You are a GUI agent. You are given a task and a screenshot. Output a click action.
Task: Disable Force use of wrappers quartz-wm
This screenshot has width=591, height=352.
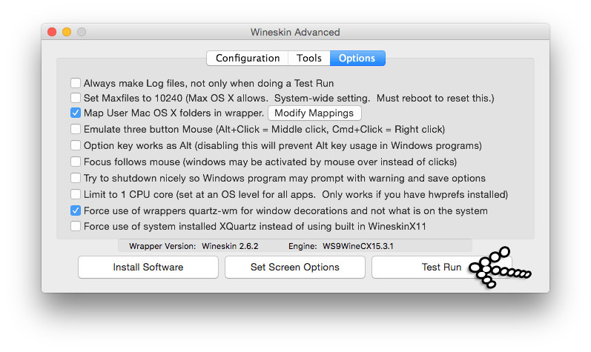tap(76, 210)
